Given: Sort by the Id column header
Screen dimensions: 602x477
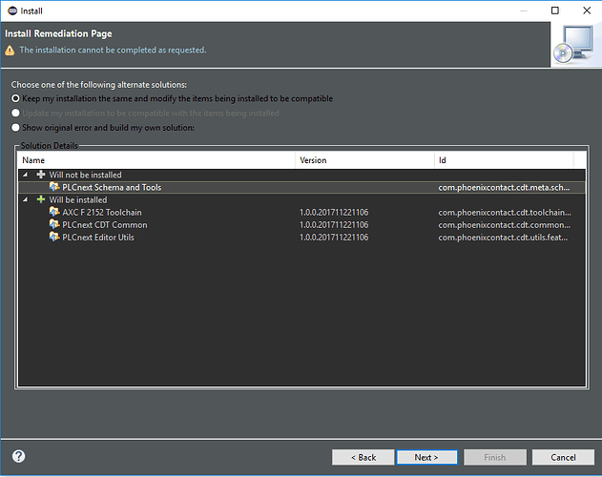Looking at the screenshot, I should click(x=504, y=160).
